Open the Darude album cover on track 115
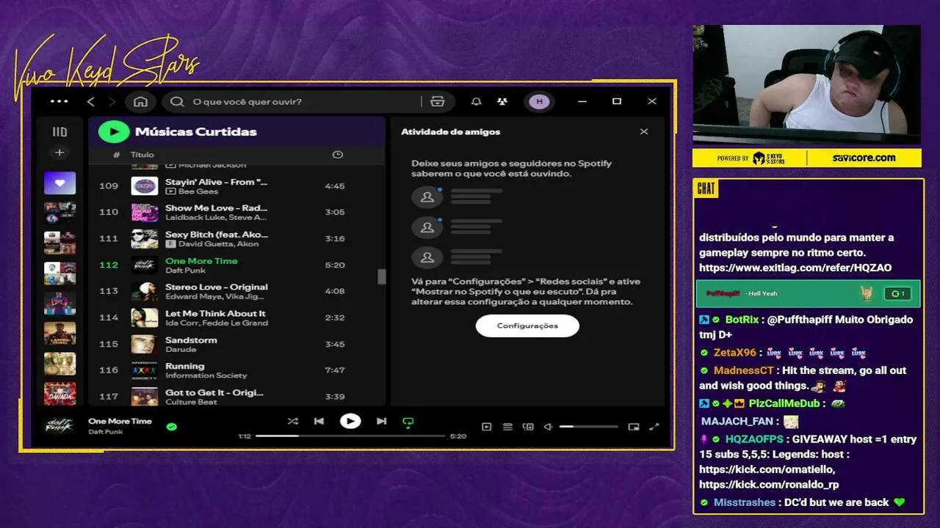The image size is (940, 528). coord(145,345)
